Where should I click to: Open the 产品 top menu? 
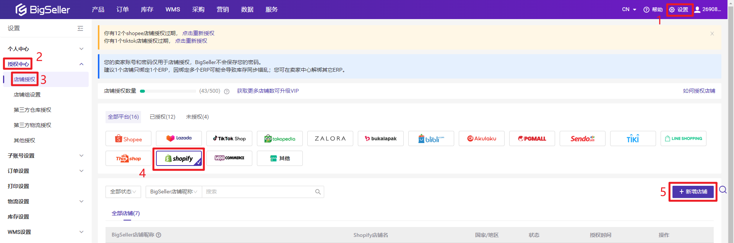98,10
